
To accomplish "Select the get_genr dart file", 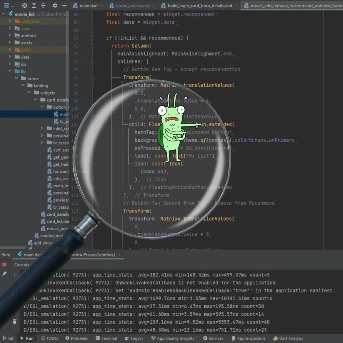I will [58, 157].
